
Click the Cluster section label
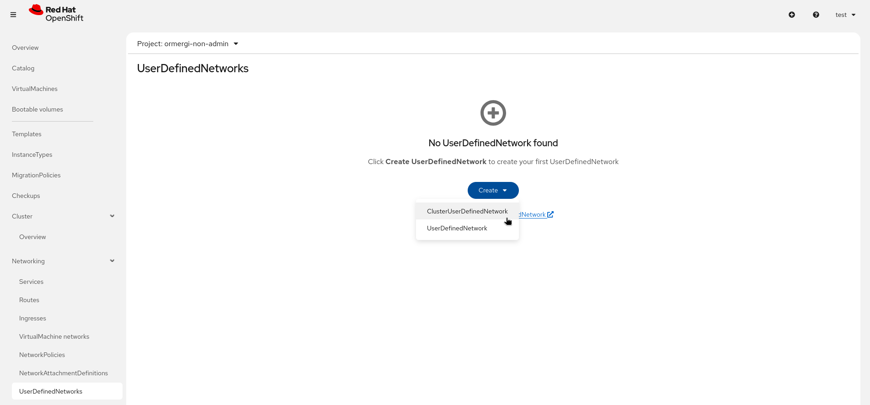tap(22, 216)
